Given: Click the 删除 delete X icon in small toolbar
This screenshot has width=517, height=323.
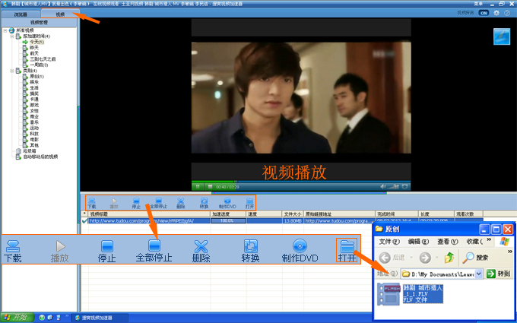Looking at the screenshot, I should (x=180, y=201).
